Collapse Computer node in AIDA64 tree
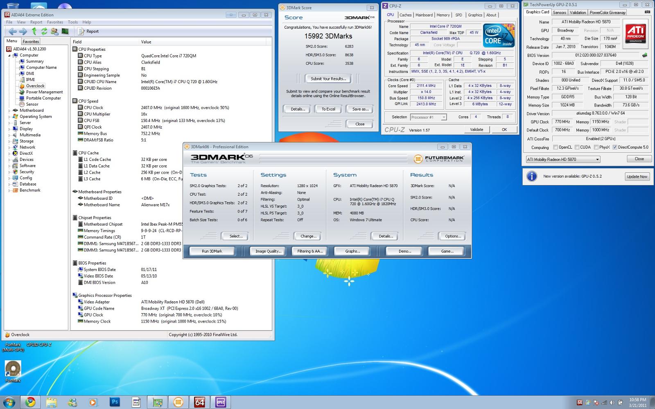Screen dimensions: 655x409 [x=10, y=55]
